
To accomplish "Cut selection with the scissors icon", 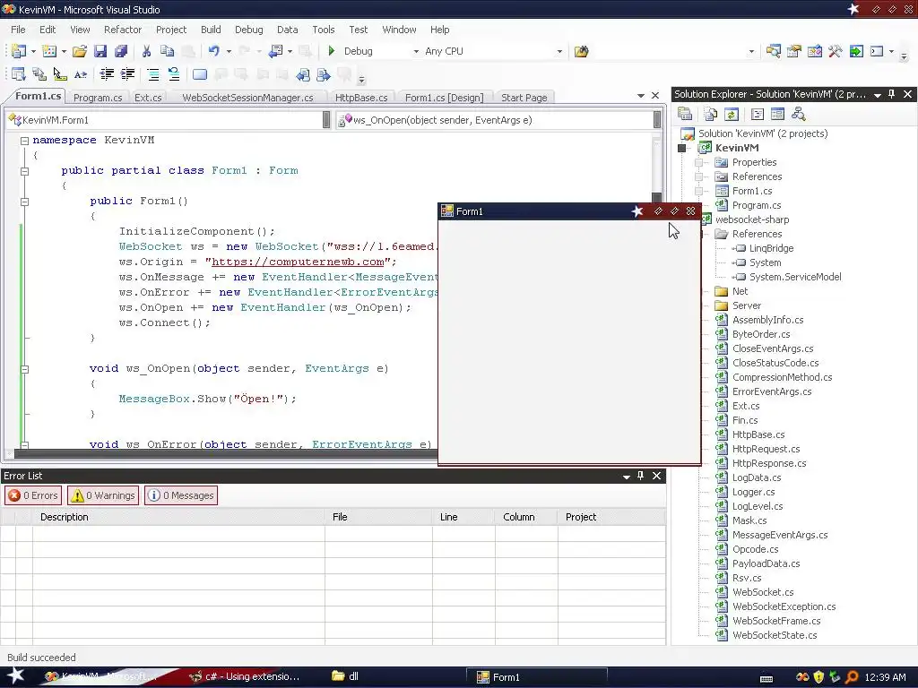I will 146,51.
